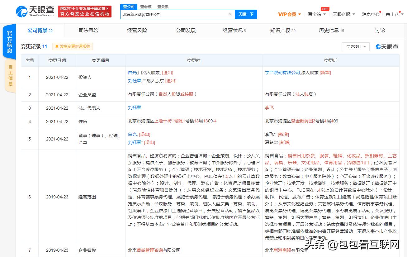The height and width of the screenshot is (257, 407).
Task: Clear search box using the X icon
Action: point(230,14)
